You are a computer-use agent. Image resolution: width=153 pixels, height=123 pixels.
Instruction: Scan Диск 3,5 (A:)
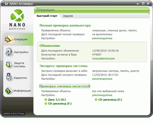point(57,100)
